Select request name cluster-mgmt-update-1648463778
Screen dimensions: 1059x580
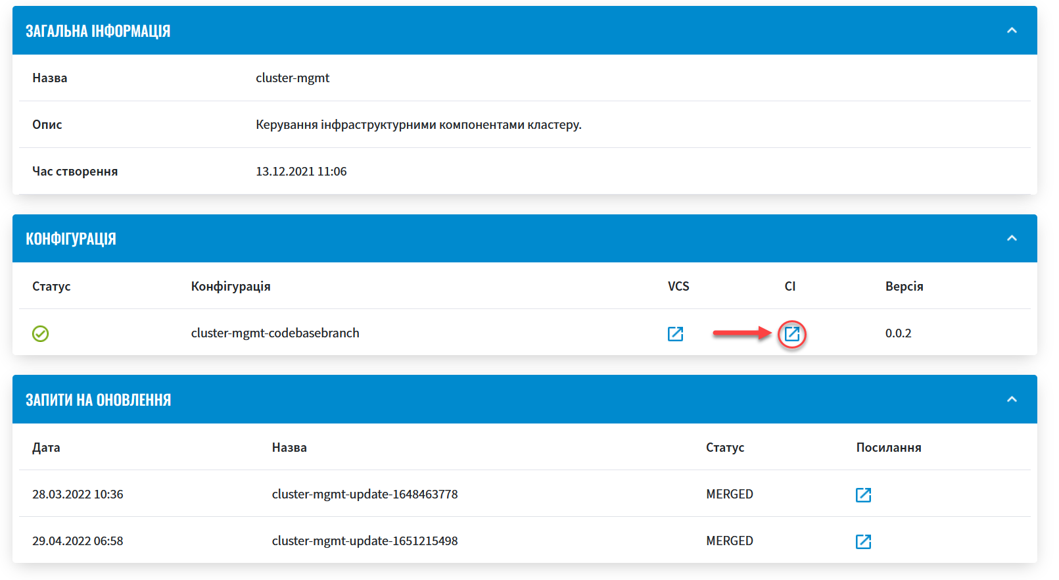[365, 494]
